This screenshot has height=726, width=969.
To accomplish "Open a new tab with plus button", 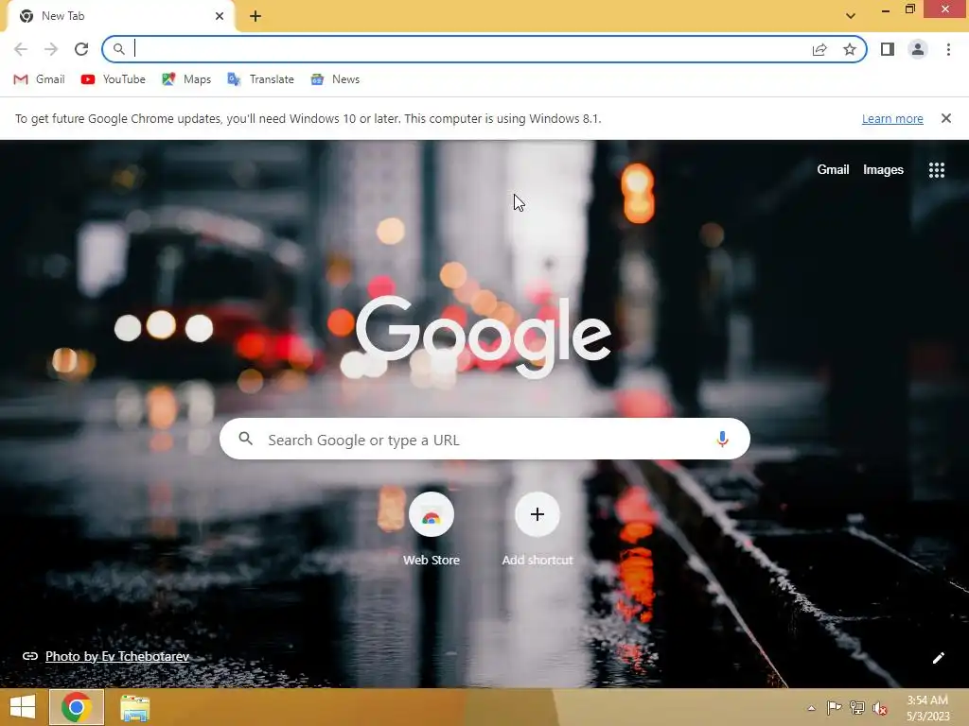I will pos(255,16).
